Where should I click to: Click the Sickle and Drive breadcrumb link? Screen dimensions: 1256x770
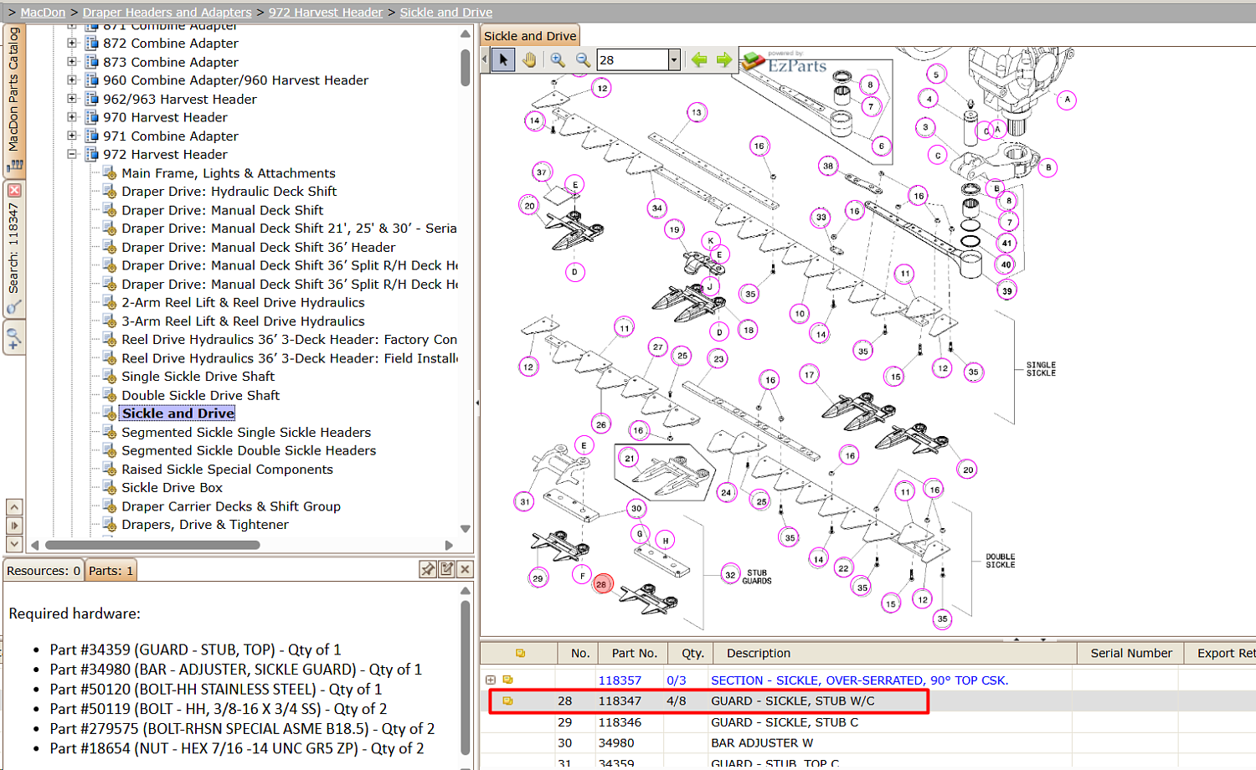pyautogui.click(x=446, y=13)
